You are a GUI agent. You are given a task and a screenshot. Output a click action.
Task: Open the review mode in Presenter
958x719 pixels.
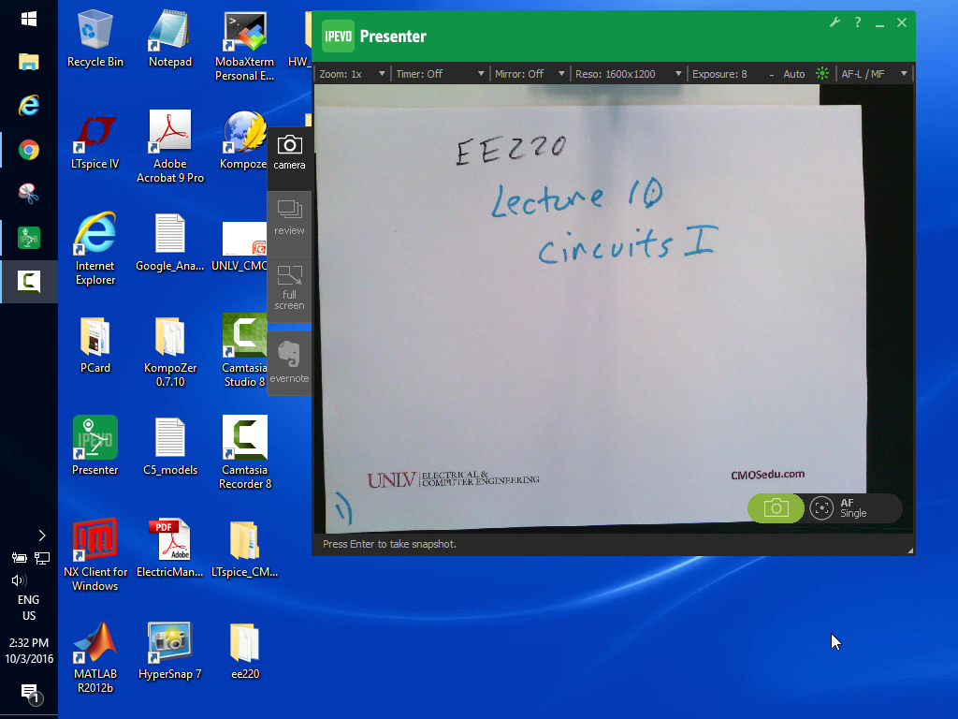(289, 218)
